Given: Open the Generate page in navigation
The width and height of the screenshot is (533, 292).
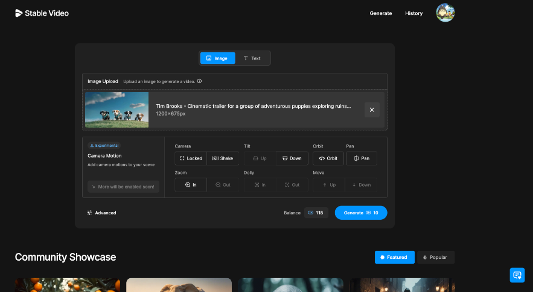Looking at the screenshot, I should 381,13.
